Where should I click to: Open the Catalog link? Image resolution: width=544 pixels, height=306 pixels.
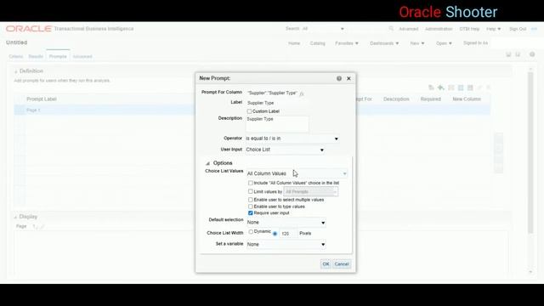click(317, 43)
